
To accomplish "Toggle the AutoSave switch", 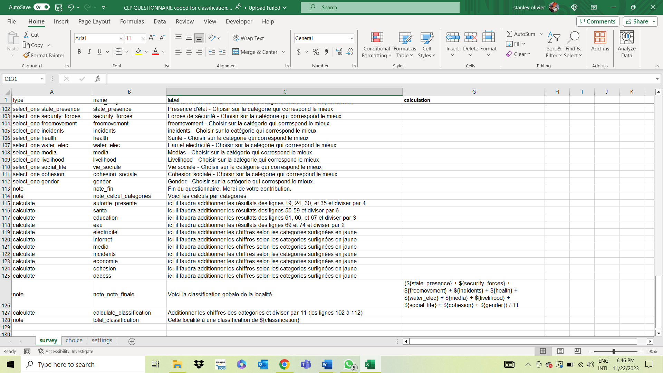I will (41, 7).
